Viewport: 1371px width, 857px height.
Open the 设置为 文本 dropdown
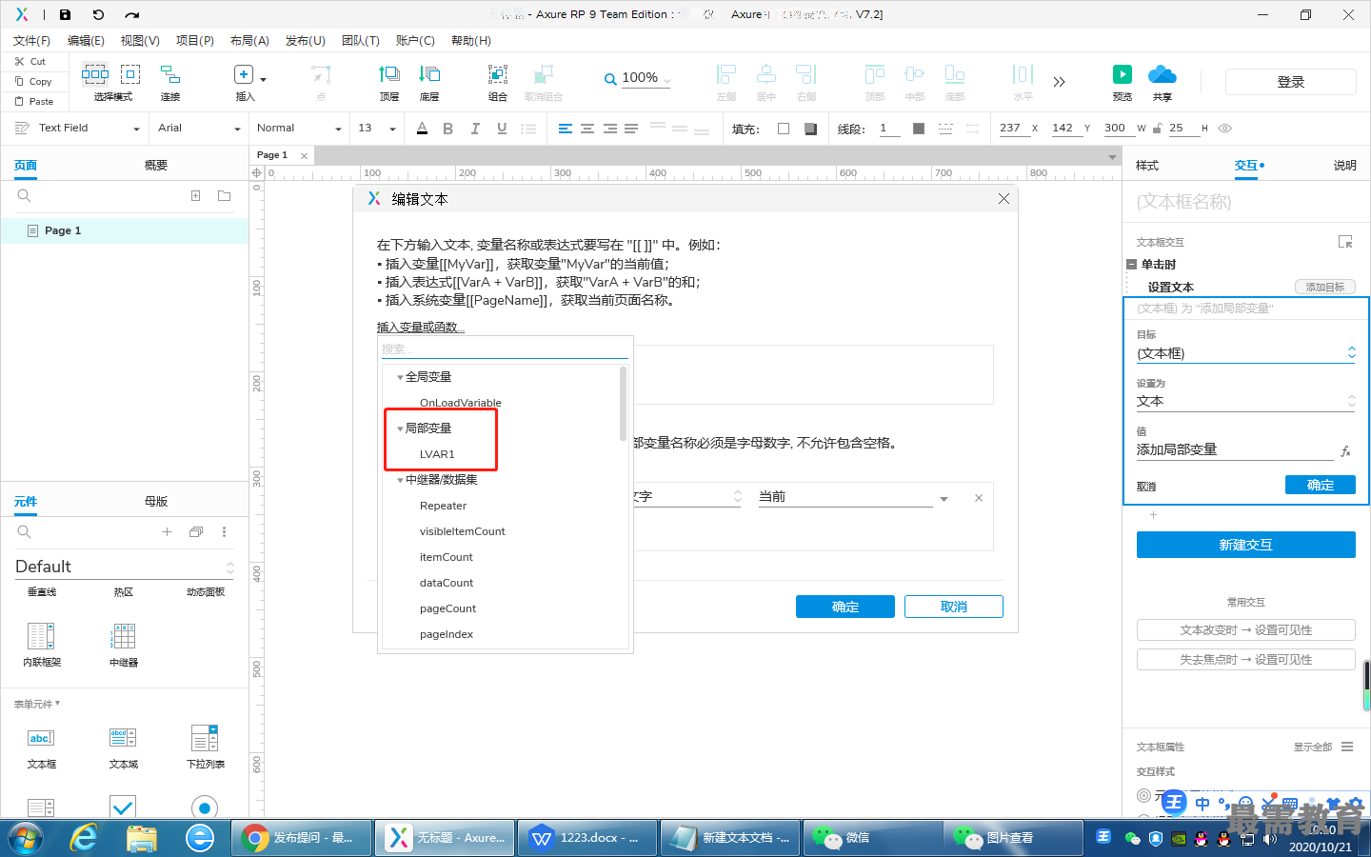[x=1245, y=401]
